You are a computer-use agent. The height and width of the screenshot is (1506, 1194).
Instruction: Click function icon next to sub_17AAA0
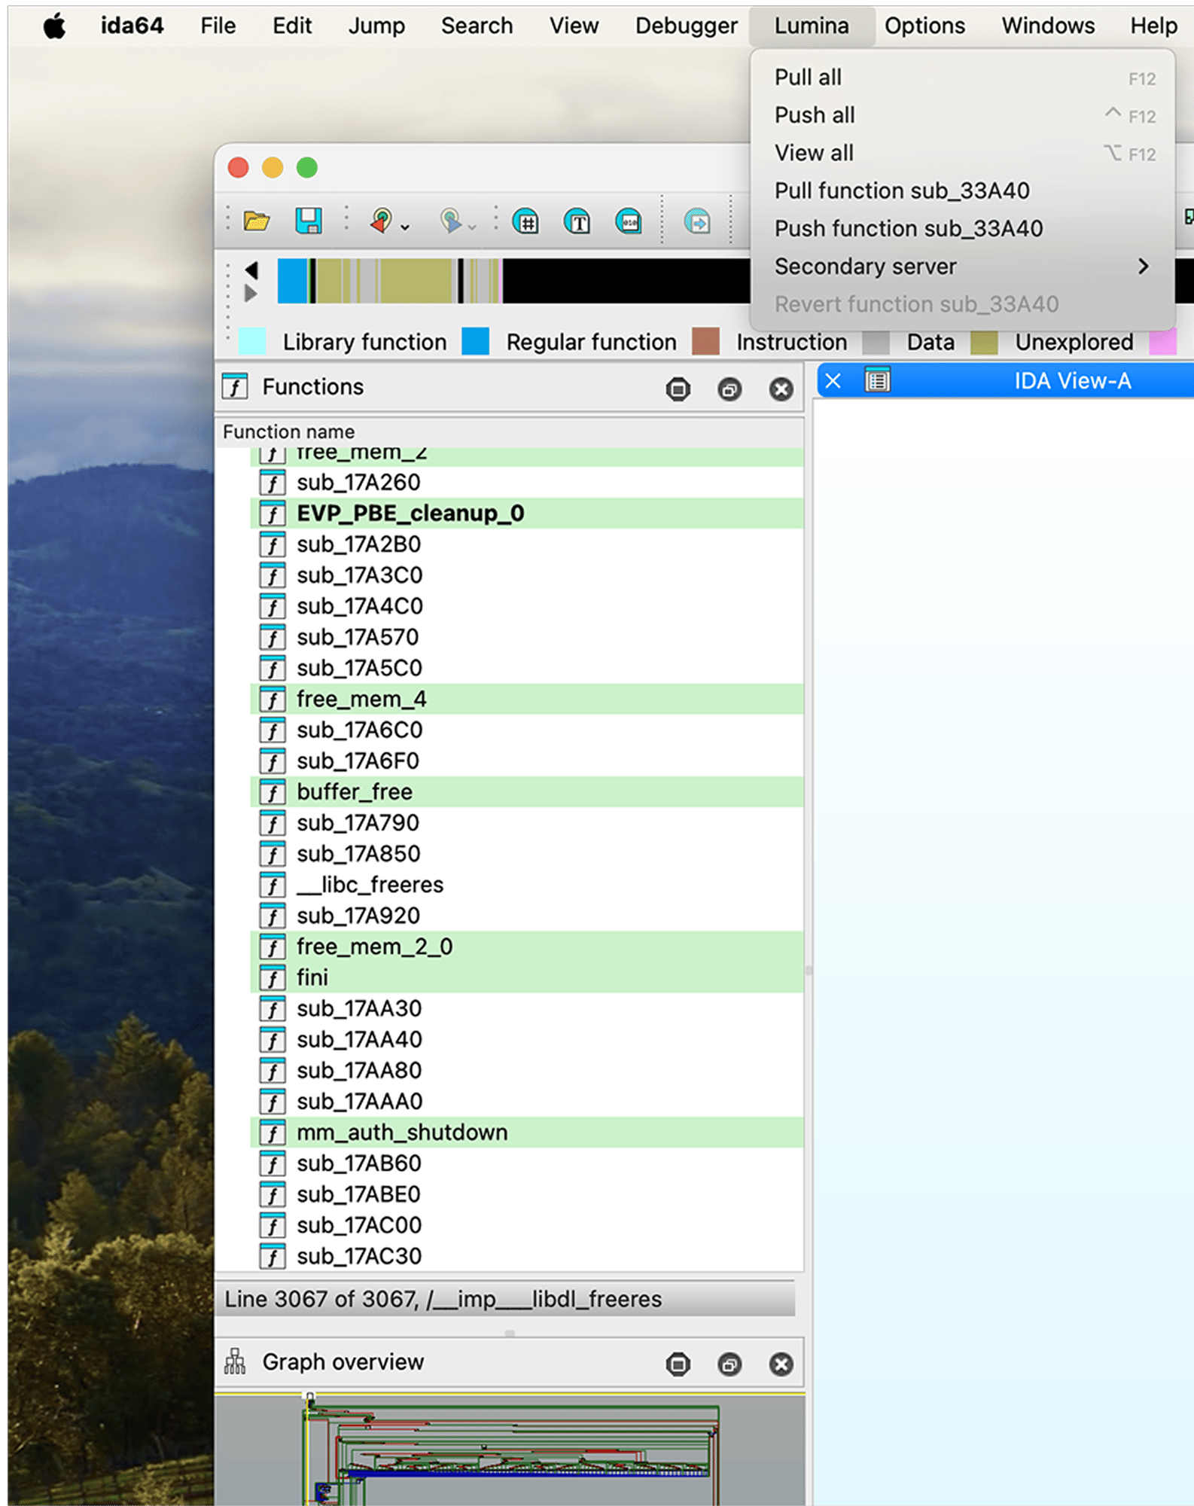(273, 1102)
